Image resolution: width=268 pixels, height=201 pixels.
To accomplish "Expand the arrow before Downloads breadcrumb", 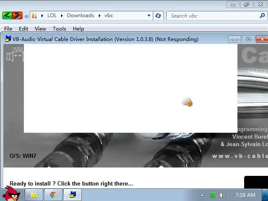I will coord(62,16).
